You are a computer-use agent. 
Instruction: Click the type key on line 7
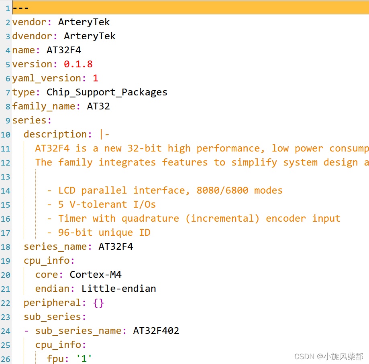pos(24,92)
